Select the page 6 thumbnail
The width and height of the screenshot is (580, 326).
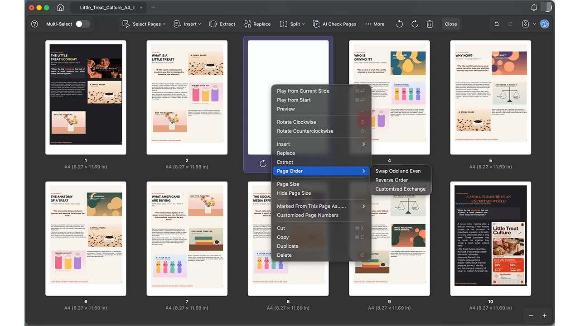[86, 239]
